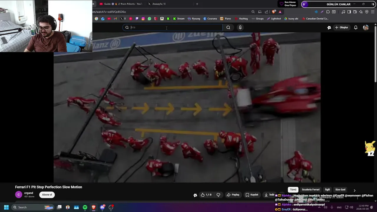
Task: Open the crgand channel avatar
Action: 19,195
